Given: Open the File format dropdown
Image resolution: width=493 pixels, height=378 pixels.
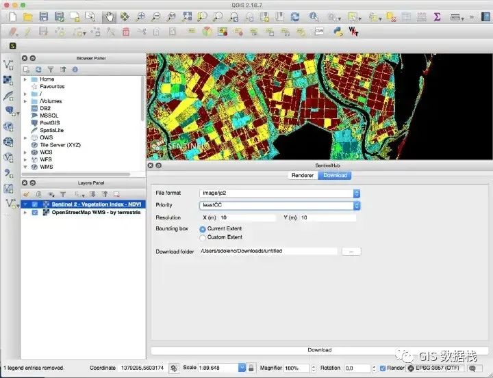Looking at the screenshot, I should pos(280,193).
